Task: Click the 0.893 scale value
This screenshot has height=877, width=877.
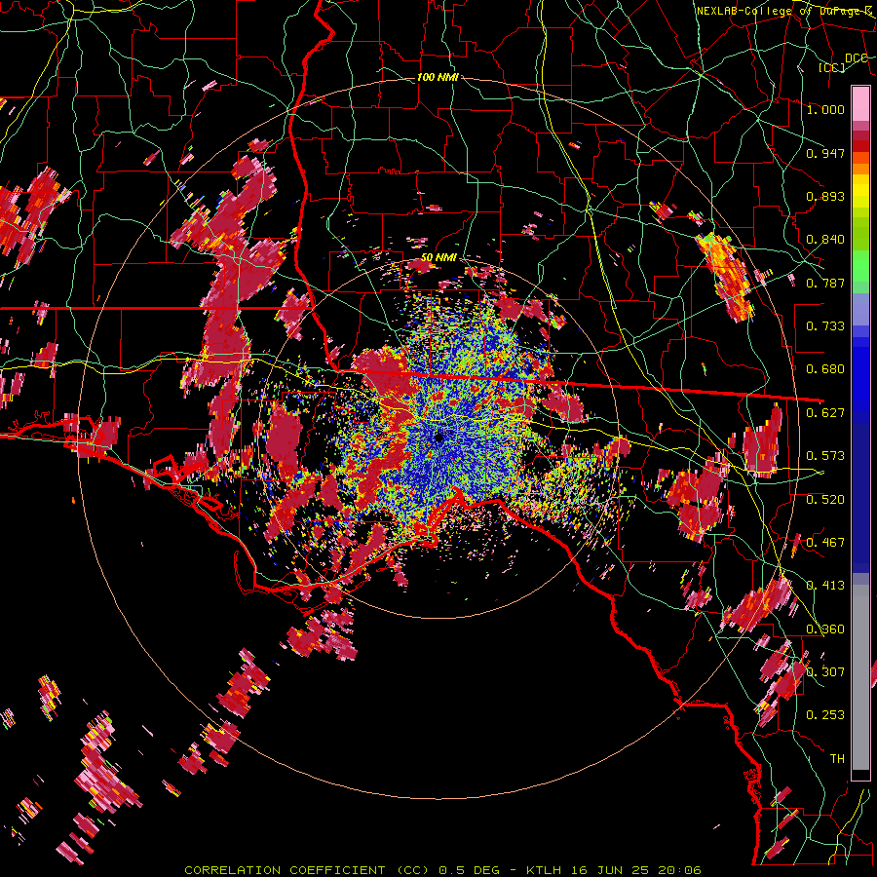Action: pos(825,196)
